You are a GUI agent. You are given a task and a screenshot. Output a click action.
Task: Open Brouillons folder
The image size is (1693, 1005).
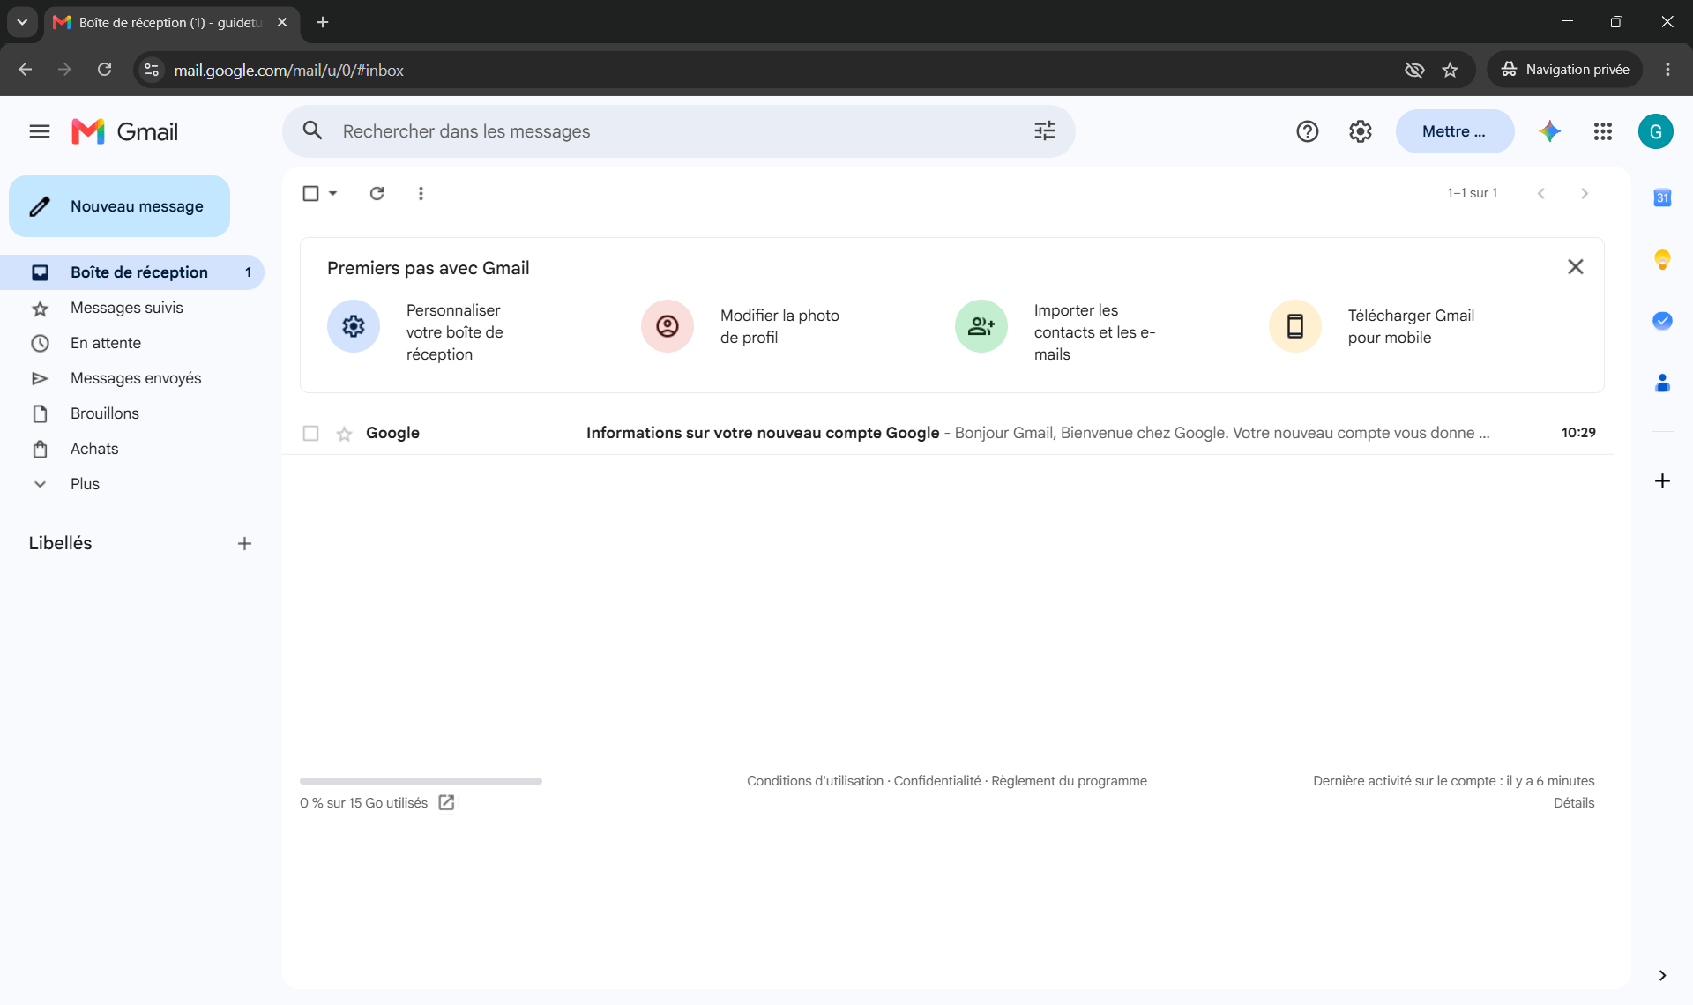coord(132,413)
